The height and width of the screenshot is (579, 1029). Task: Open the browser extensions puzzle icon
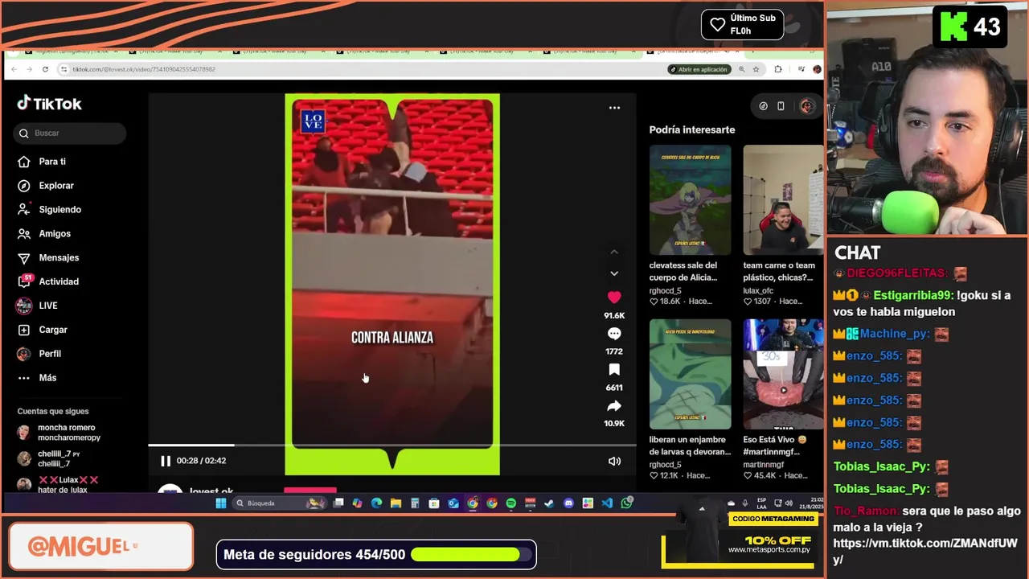(x=778, y=69)
